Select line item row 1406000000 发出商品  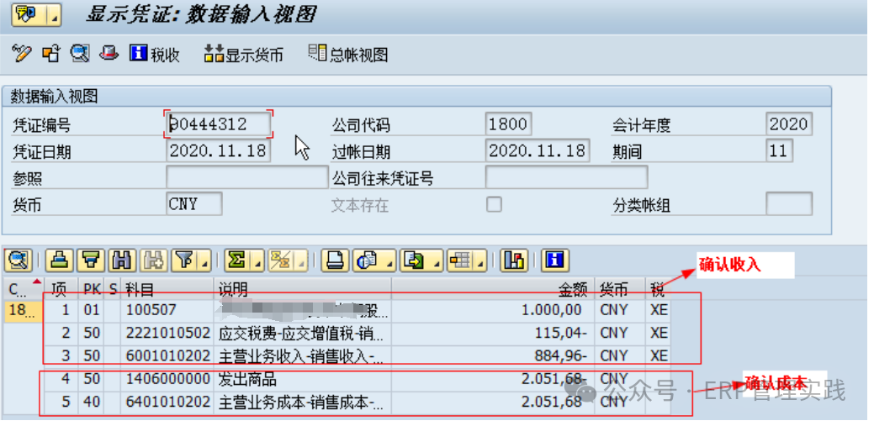coord(252,379)
